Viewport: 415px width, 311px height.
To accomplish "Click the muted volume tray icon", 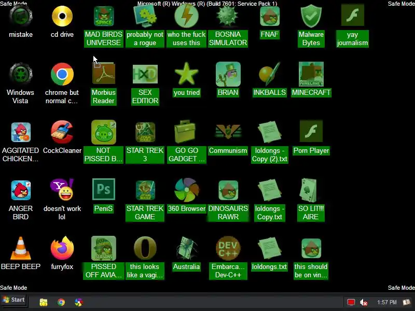I will (364, 302).
